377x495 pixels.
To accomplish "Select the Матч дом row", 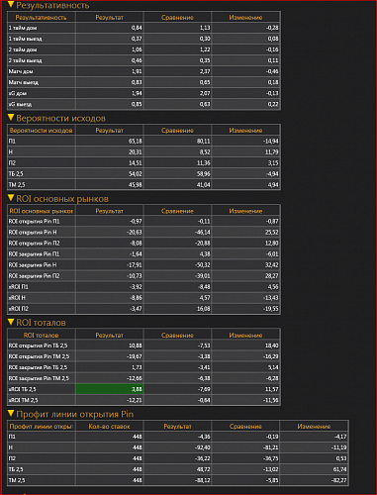I will click(x=143, y=71).
